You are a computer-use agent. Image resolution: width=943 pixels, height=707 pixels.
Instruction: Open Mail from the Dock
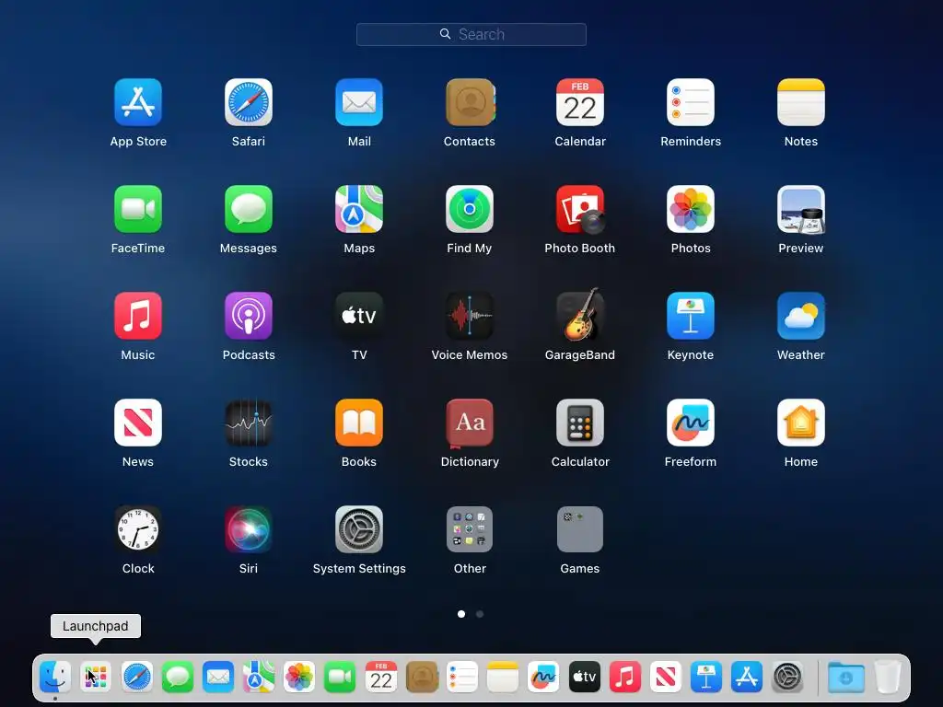pos(217,677)
